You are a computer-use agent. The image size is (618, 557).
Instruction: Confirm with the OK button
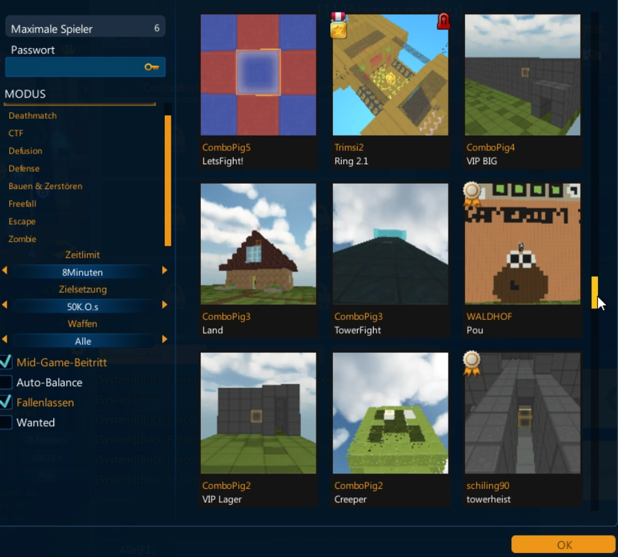click(563, 544)
